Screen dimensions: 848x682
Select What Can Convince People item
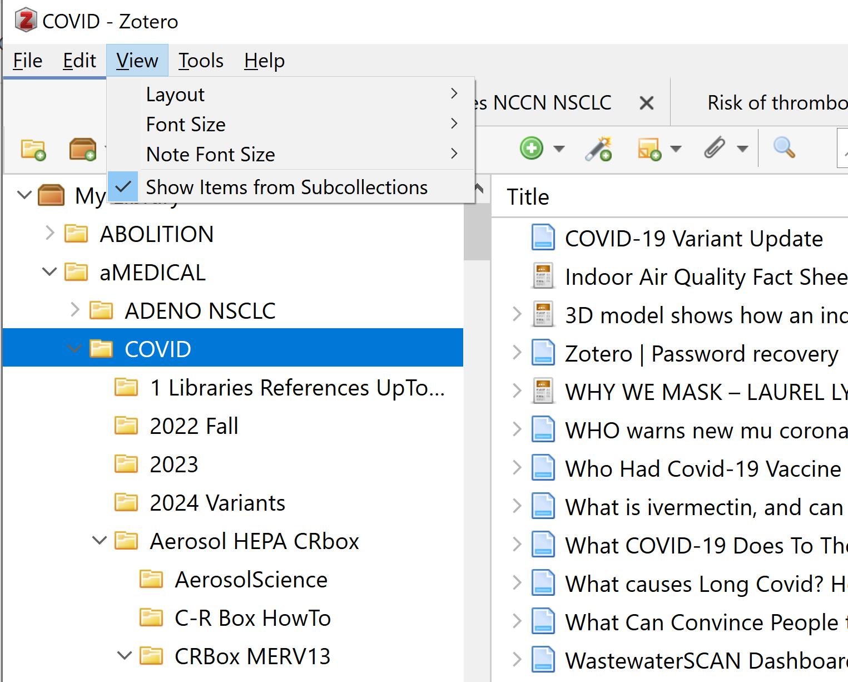670,622
